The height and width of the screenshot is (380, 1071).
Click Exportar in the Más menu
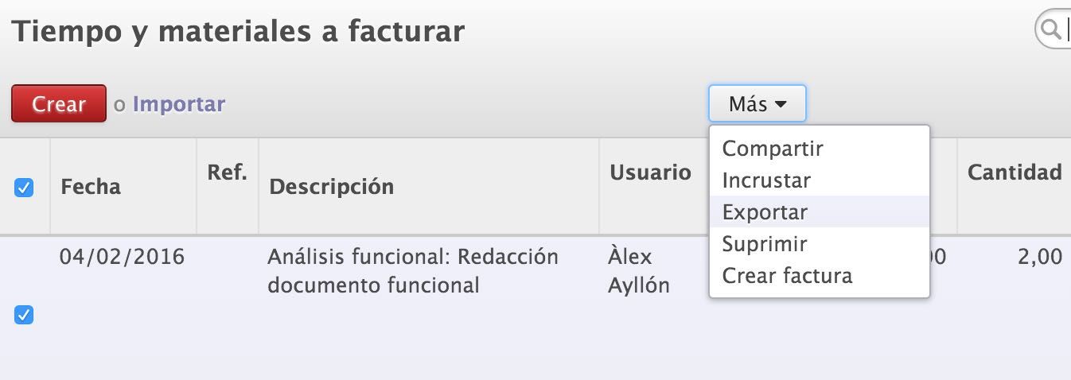[765, 212]
